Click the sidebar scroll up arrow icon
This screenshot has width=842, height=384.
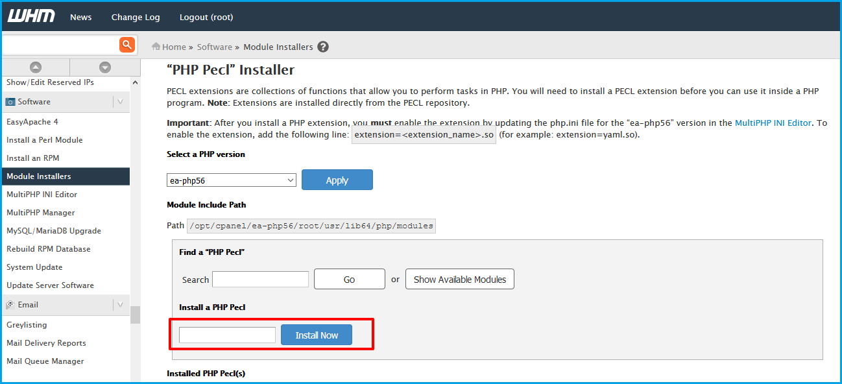coord(36,67)
